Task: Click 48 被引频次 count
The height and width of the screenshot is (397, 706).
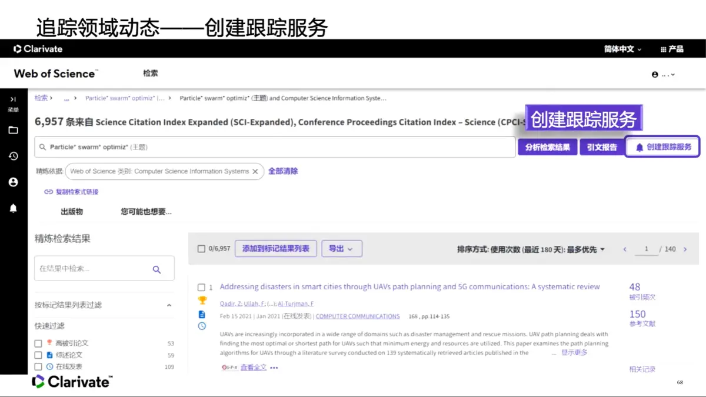Action: coord(635,288)
